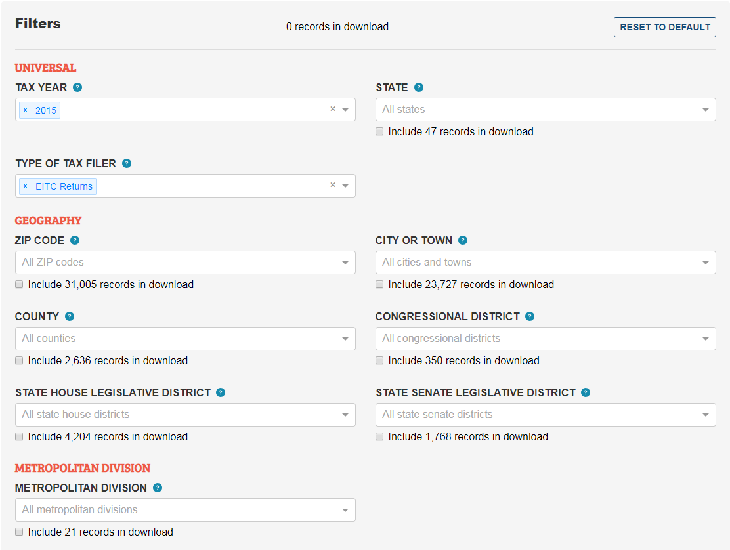This screenshot has width=730, height=550.
Task: Open the State help tooltip icon
Action: click(x=419, y=87)
